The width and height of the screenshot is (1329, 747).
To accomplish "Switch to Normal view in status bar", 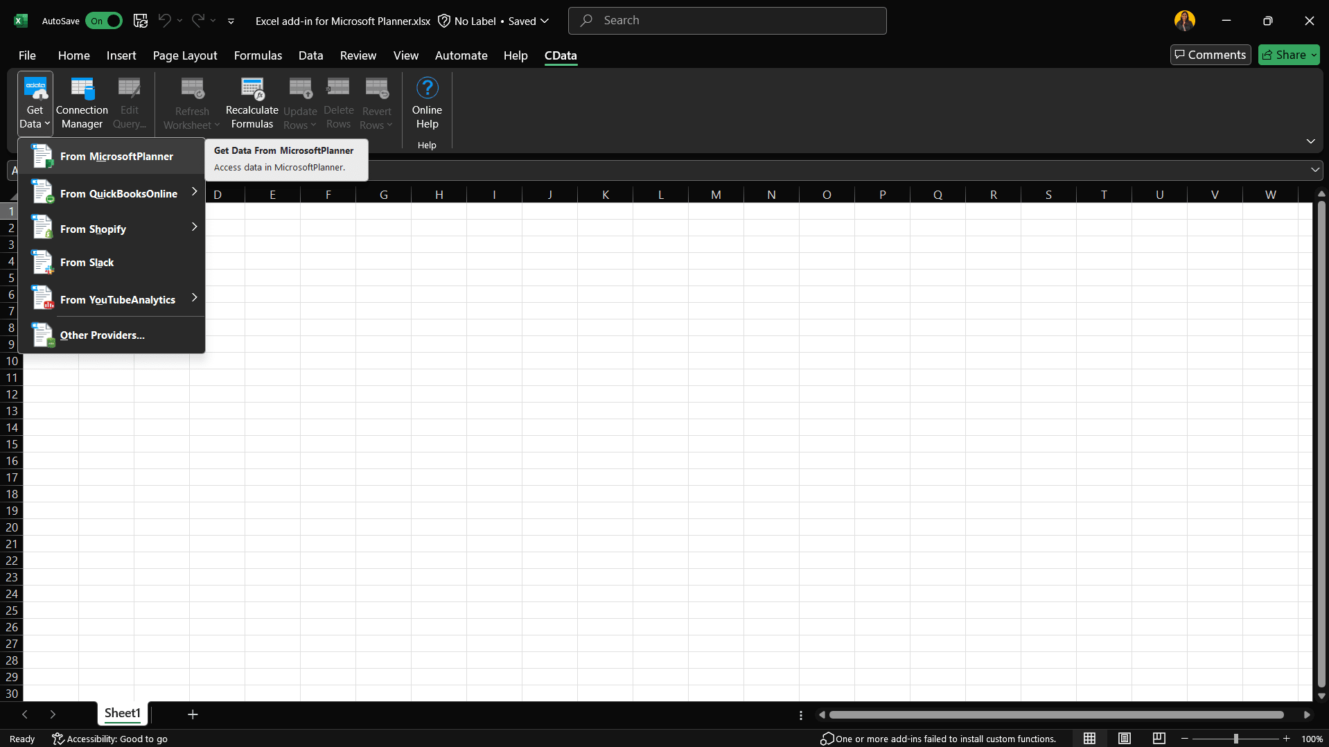I will (x=1089, y=739).
